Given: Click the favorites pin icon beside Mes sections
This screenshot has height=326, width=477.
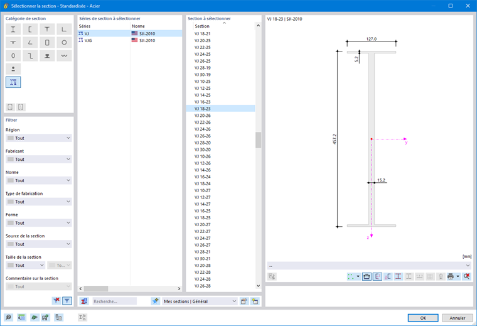Looking at the screenshot, I should point(156,302).
